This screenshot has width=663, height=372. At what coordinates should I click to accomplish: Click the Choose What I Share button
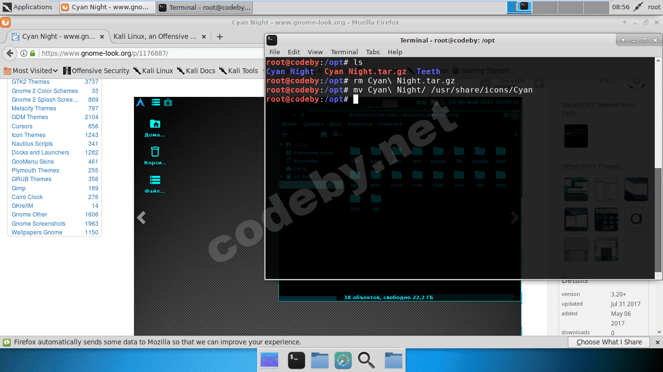(609, 342)
